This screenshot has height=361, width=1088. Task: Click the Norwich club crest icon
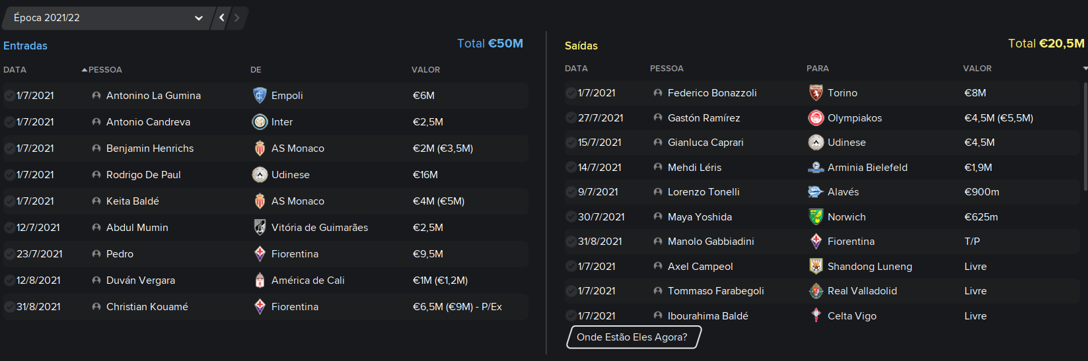coord(816,217)
